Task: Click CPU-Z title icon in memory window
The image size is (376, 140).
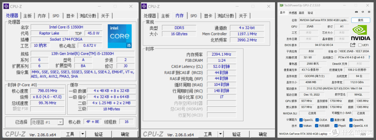Action: coord(144,6)
